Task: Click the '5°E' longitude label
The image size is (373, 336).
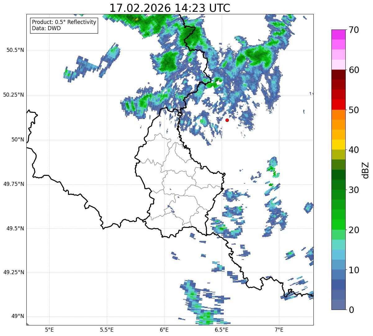Action: (49, 329)
